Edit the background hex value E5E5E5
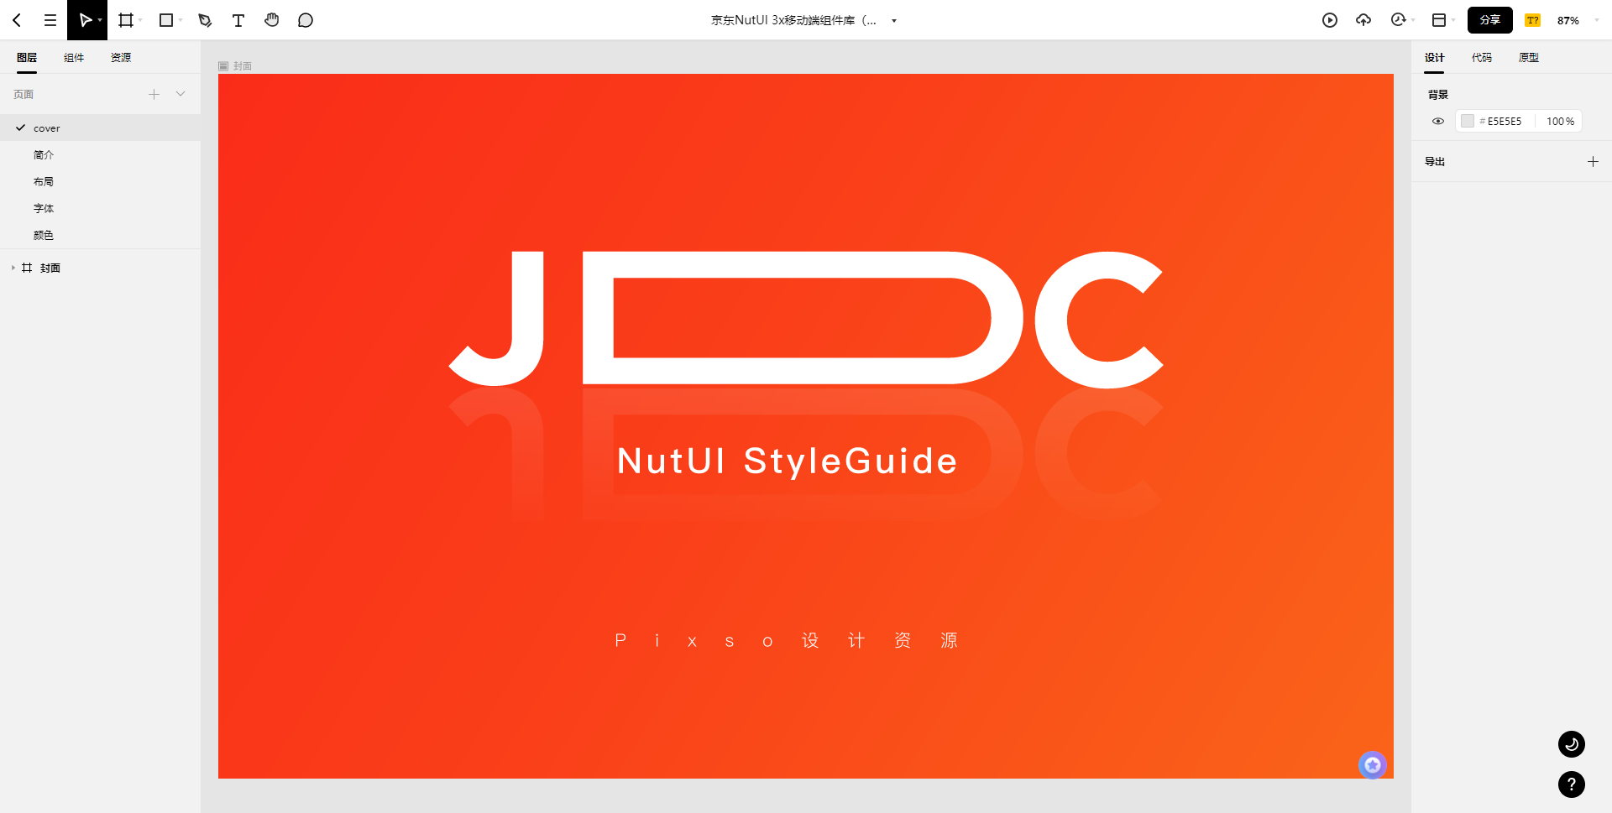Viewport: 1612px width, 813px height. [1504, 121]
